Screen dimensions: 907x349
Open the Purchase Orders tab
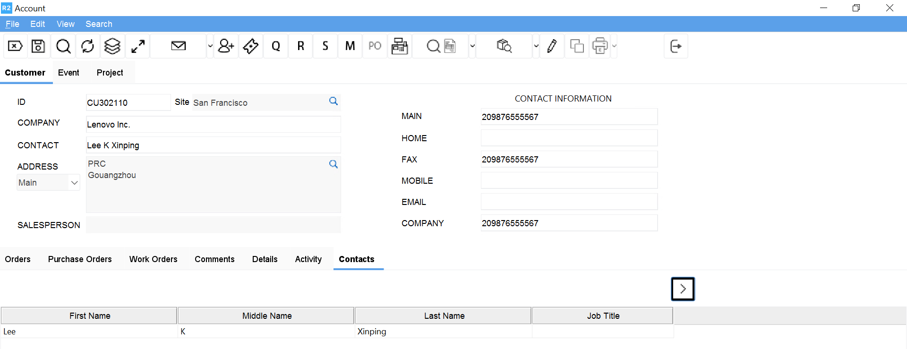80,259
